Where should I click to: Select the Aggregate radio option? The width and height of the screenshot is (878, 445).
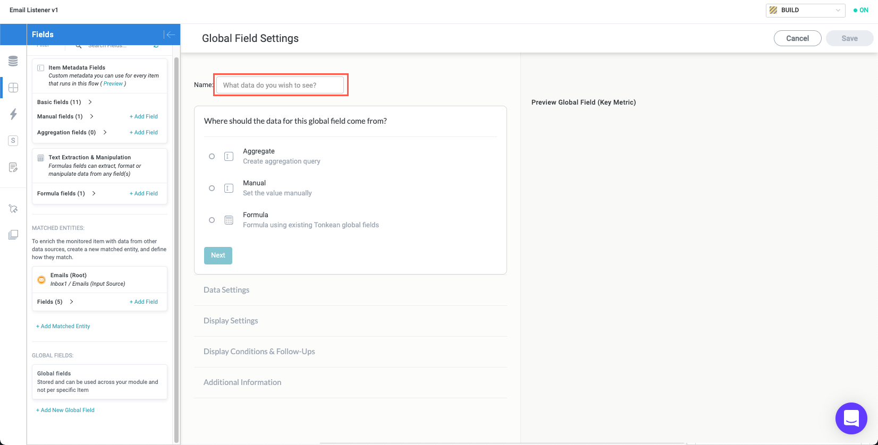click(212, 157)
